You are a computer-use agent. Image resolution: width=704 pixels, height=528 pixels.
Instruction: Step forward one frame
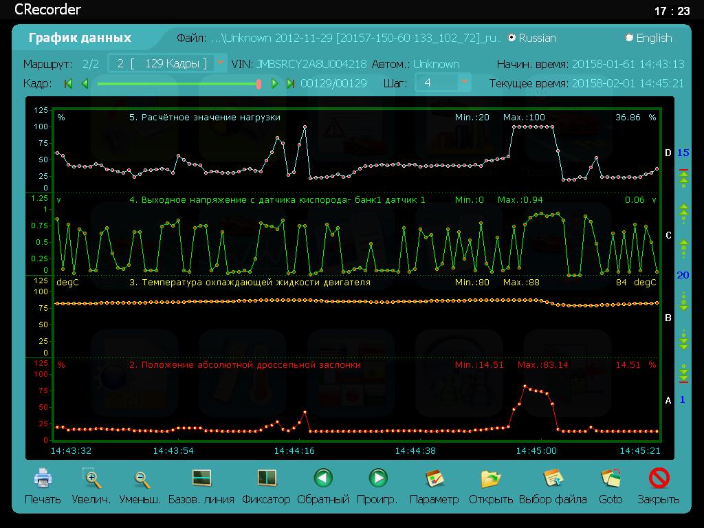(x=274, y=83)
